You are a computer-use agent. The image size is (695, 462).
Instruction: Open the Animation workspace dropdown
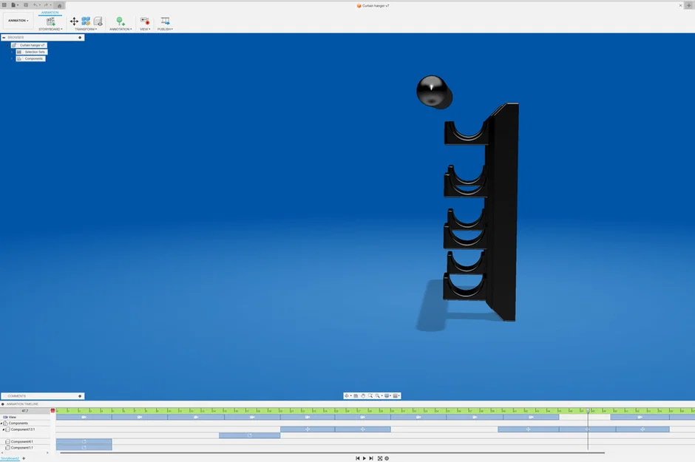(x=18, y=21)
